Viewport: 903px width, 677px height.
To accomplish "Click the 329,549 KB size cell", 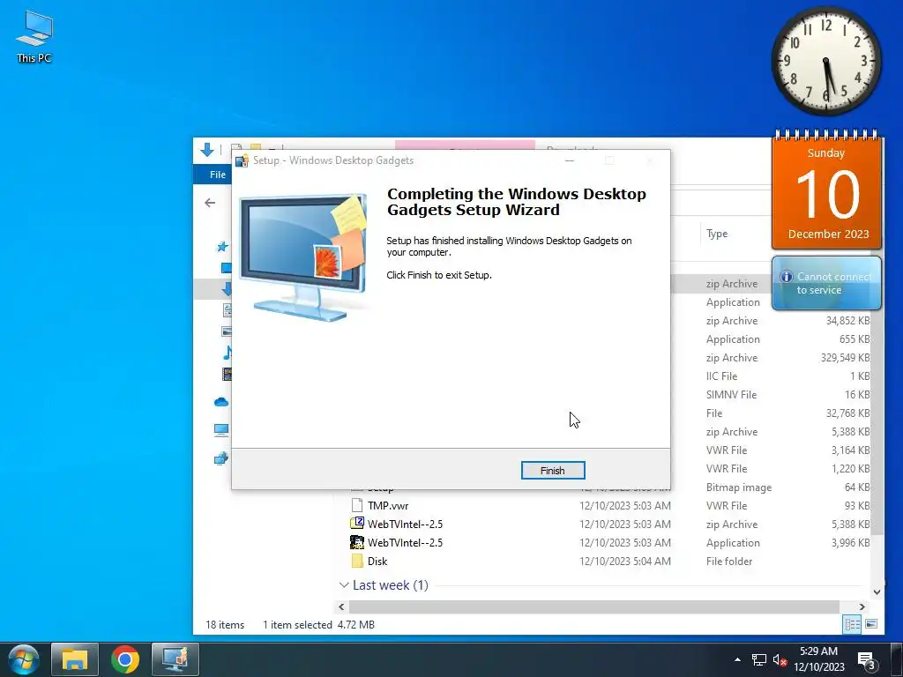I will 846,358.
